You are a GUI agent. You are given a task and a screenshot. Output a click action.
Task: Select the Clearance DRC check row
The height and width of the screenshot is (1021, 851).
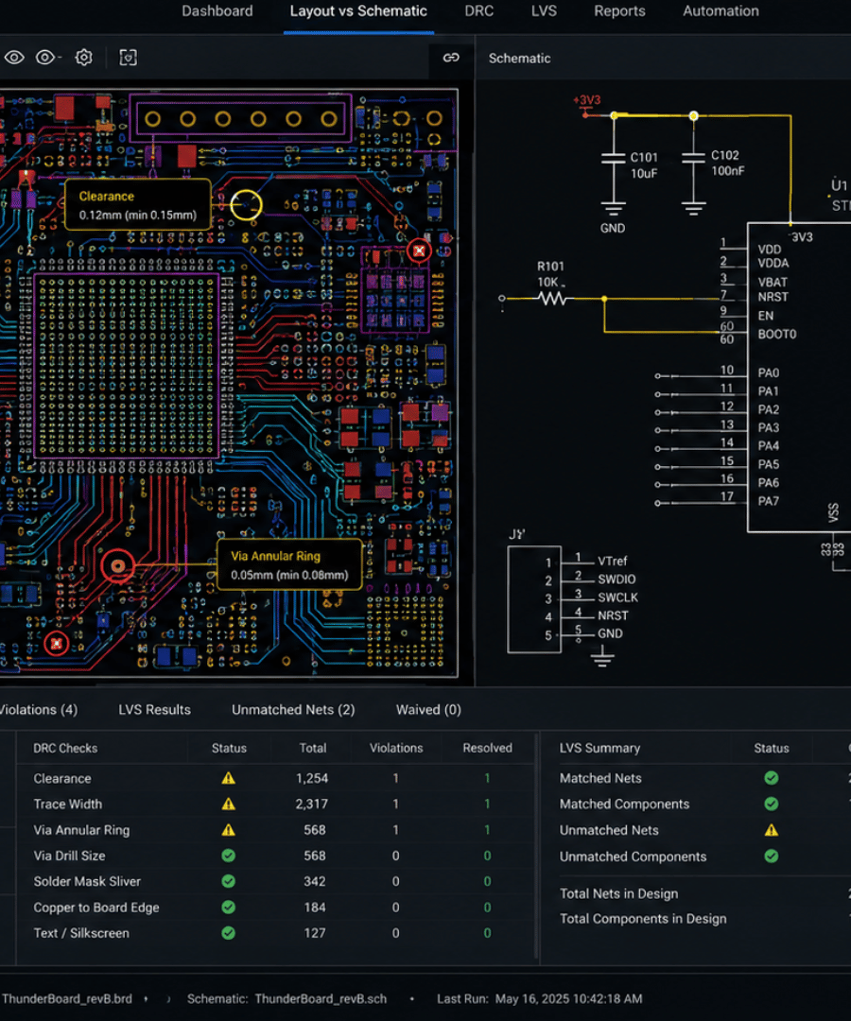tap(275, 778)
